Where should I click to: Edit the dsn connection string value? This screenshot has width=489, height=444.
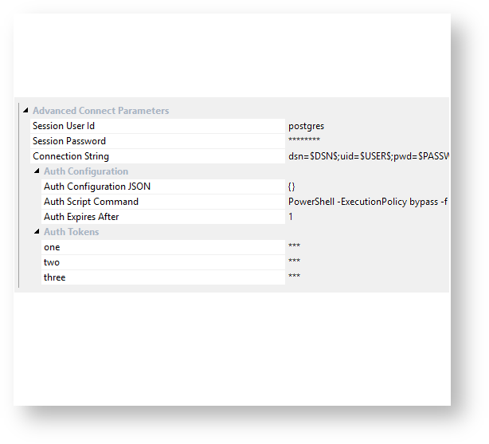tap(367, 156)
